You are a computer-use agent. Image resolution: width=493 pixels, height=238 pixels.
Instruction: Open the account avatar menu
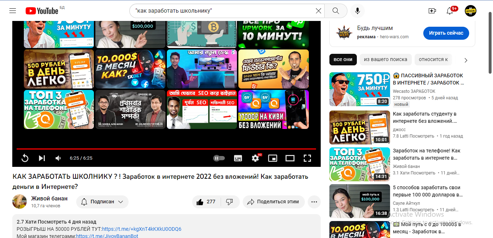tap(471, 11)
